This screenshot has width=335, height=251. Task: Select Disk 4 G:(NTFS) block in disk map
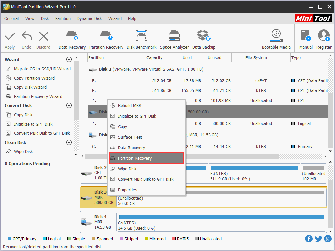click(221, 222)
